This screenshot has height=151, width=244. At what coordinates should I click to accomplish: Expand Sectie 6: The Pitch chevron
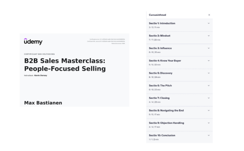(209, 85)
